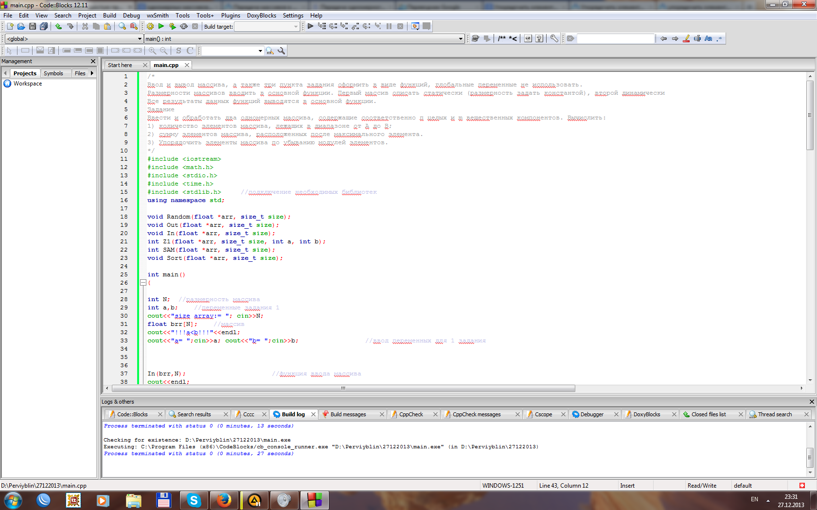The image size is (817, 510).
Task: Toggle highlight of incremental search matches
Action: (686, 38)
